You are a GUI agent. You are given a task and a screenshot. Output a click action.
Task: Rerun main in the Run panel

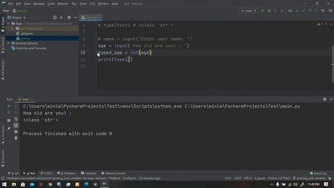9,106
